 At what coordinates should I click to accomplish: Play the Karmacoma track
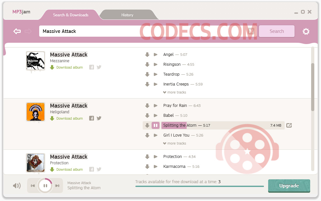coord(156,167)
